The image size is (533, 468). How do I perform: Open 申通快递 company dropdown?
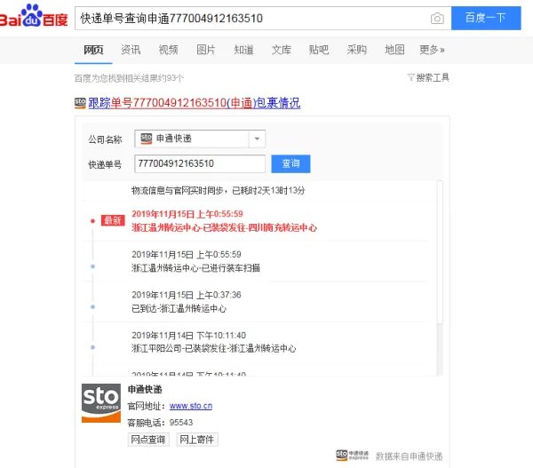coord(200,139)
